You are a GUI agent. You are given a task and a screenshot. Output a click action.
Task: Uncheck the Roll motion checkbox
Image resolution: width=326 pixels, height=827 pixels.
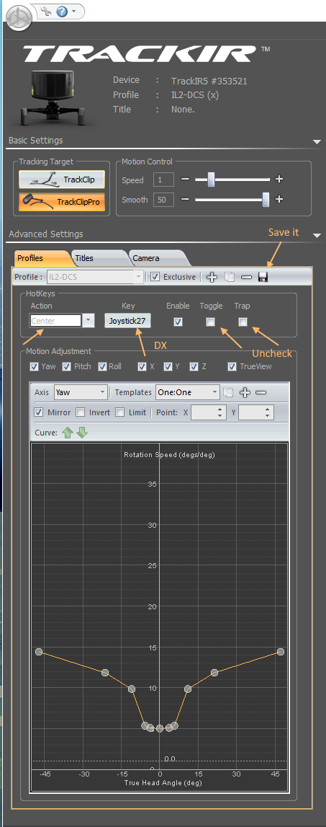(x=102, y=366)
